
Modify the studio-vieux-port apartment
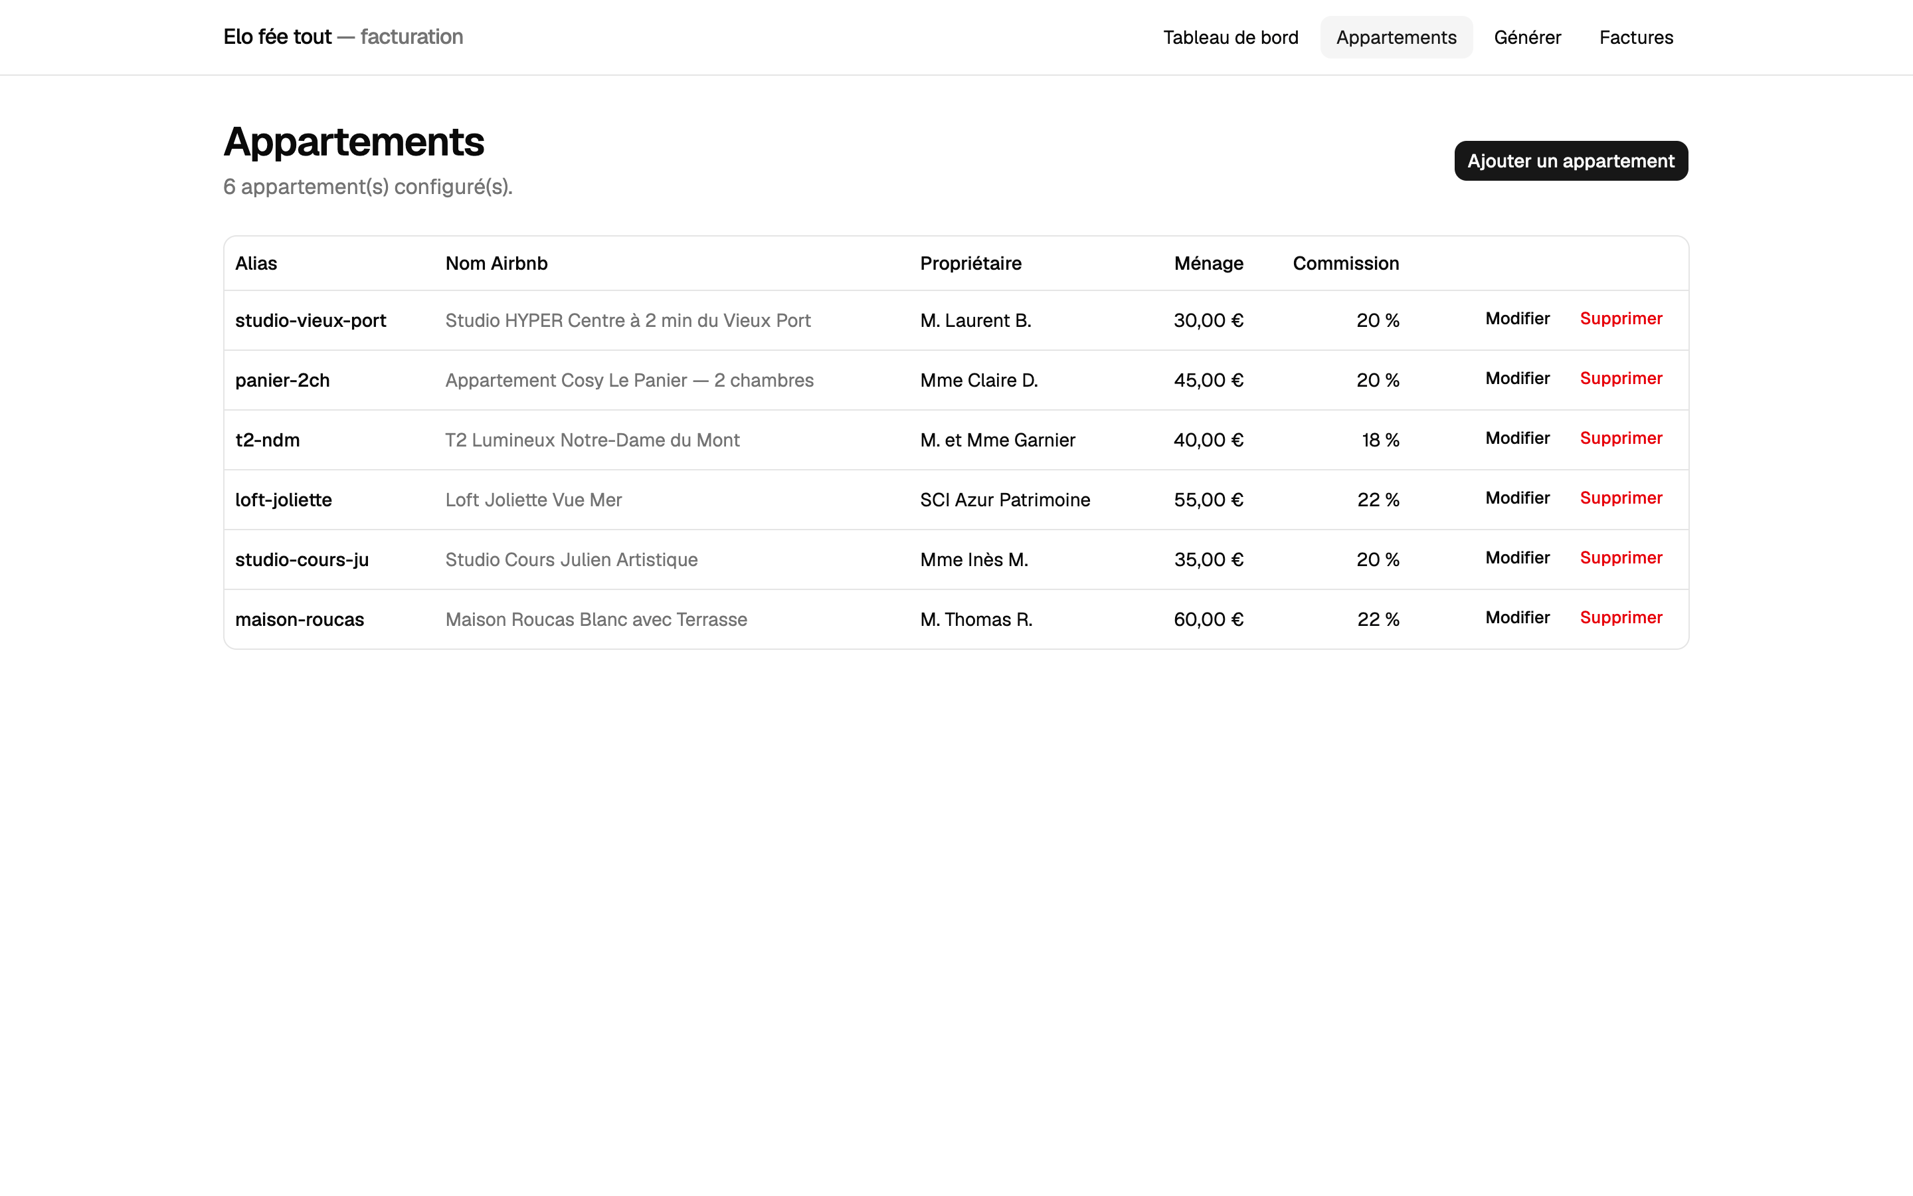pyautogui.click(x=1517, y=319)
